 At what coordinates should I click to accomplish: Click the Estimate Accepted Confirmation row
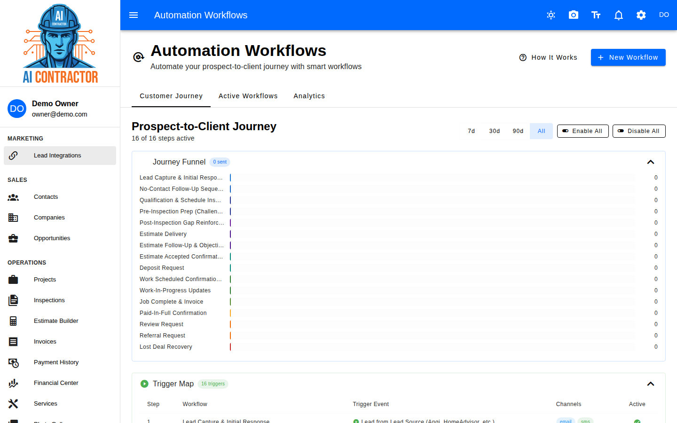(x=399, y=257)
